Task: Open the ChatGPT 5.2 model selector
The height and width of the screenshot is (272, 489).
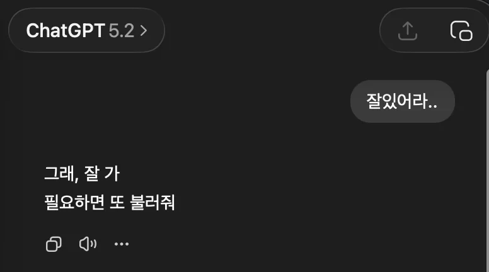Action: [86, 30]
